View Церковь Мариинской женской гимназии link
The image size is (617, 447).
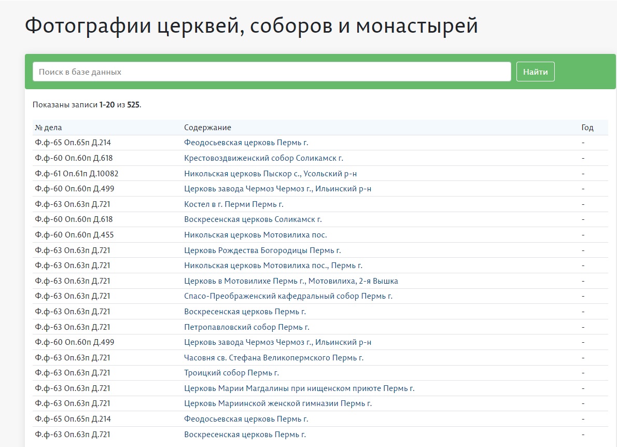click(x=278, y=403)
